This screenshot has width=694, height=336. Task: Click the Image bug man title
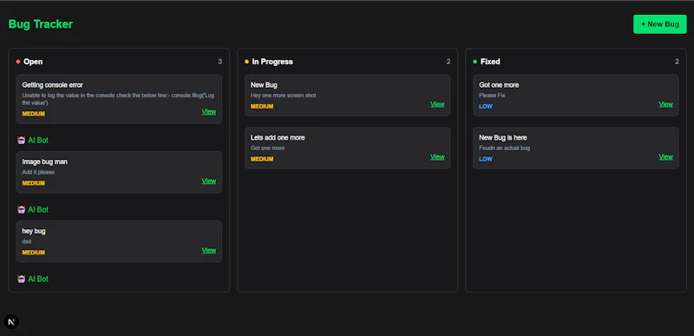point(45,161)
